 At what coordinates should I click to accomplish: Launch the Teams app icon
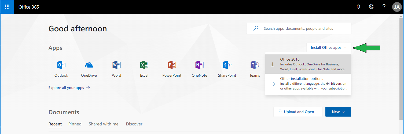255,65
